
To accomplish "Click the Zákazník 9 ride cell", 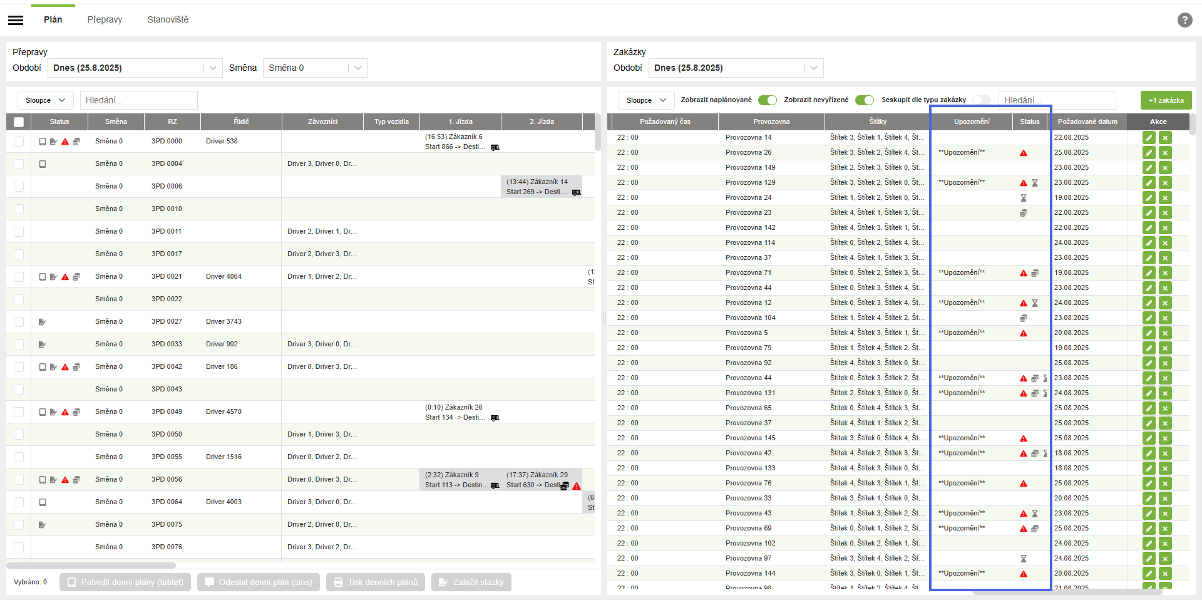I will pyautogui.click(x=460, y=480).
